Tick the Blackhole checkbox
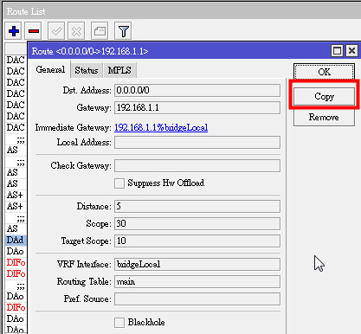This screenshot has height=334, width=361. click(x=119, y=323)
